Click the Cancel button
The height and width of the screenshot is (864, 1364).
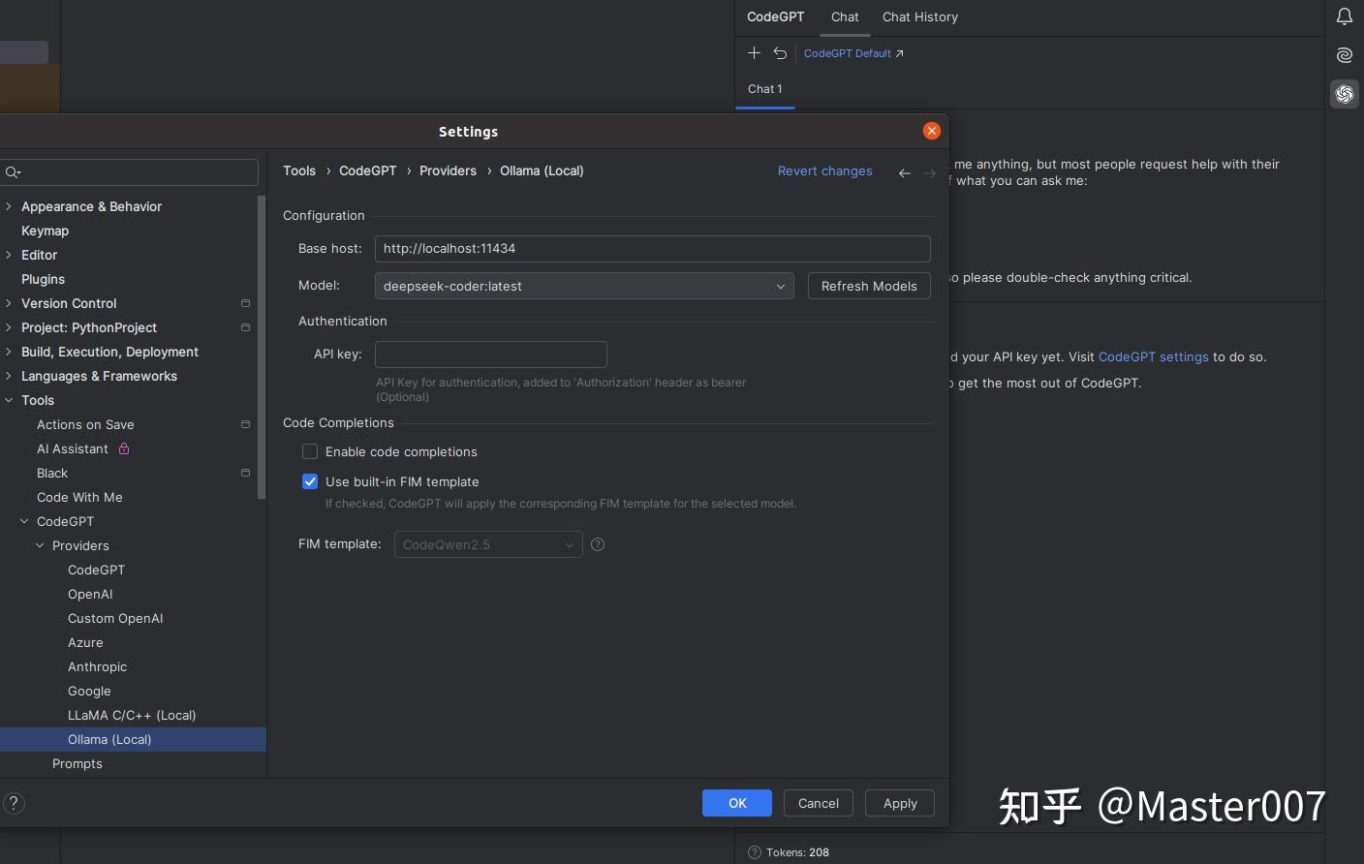coord(819,803)
